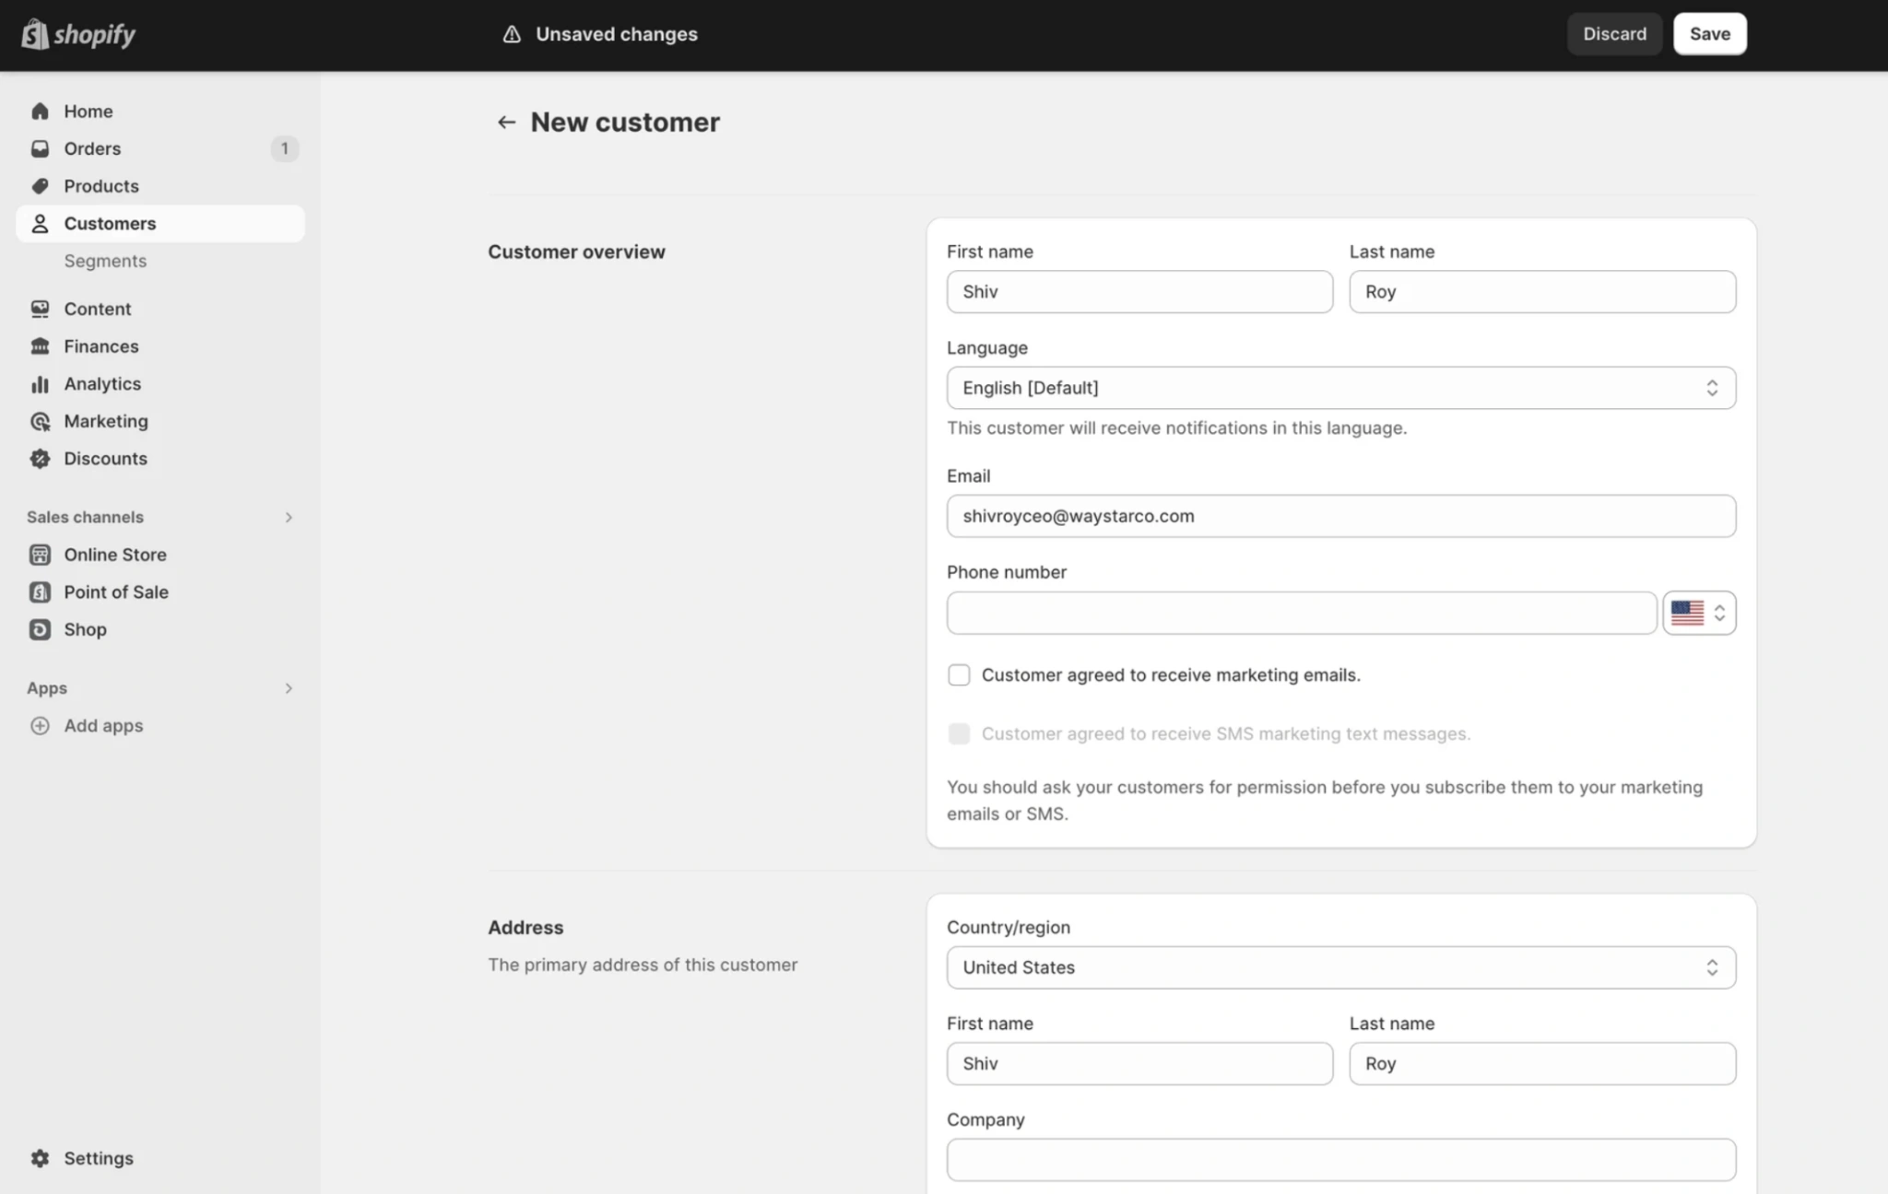The height and width of the screenshot is (1194, 1888).
Task: Click the Point of Sale icon
Action: 40,592
